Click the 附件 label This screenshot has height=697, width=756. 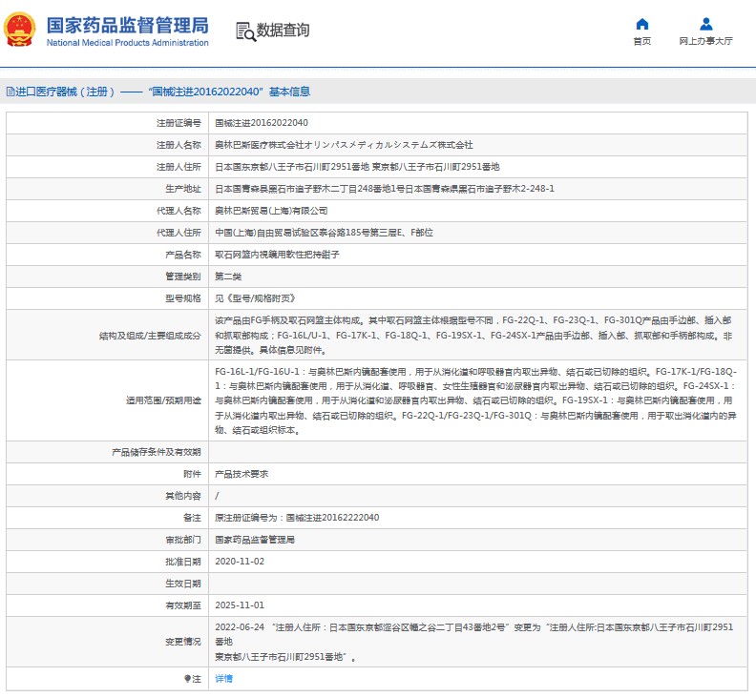[192, 474]
